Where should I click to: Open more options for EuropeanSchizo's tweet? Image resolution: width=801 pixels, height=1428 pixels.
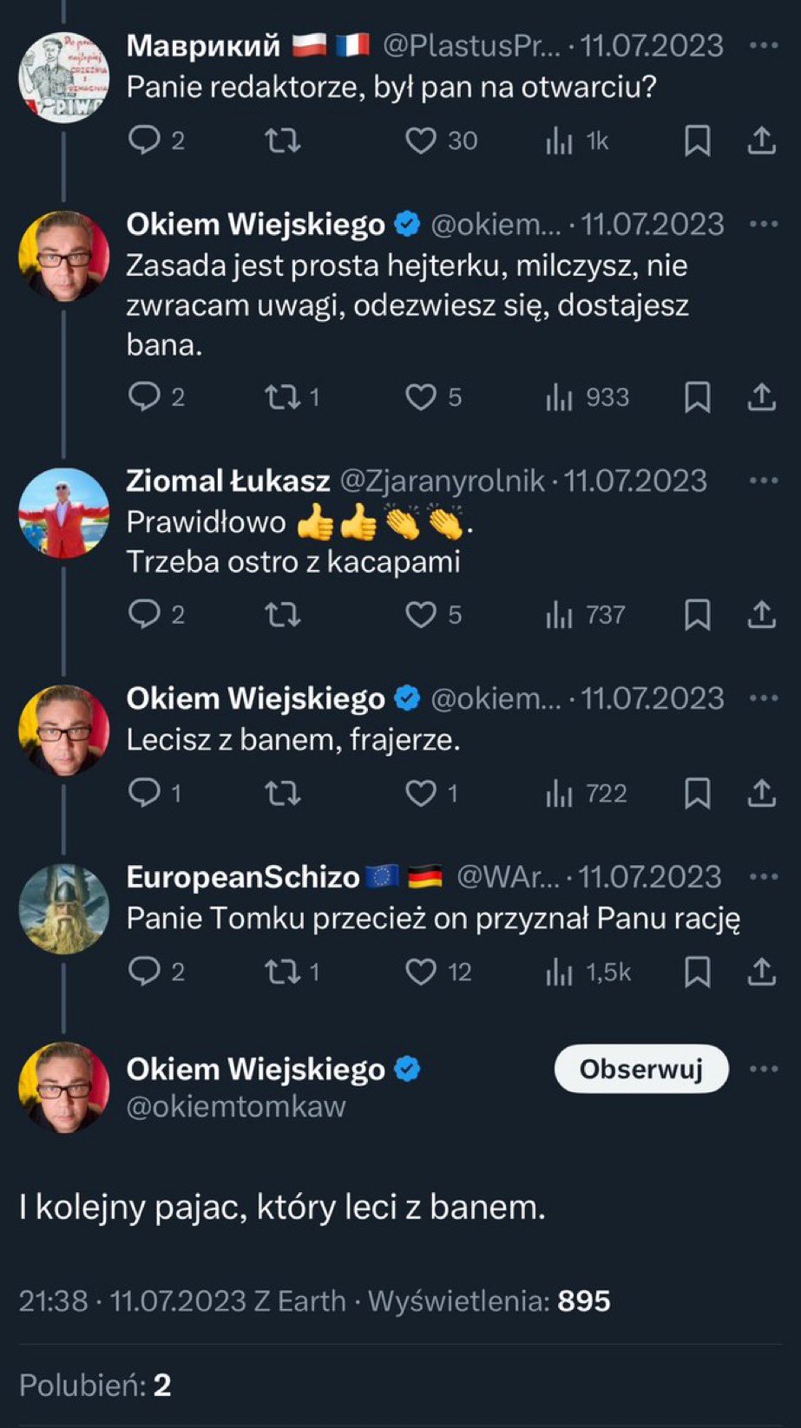(x=763, y=876)
